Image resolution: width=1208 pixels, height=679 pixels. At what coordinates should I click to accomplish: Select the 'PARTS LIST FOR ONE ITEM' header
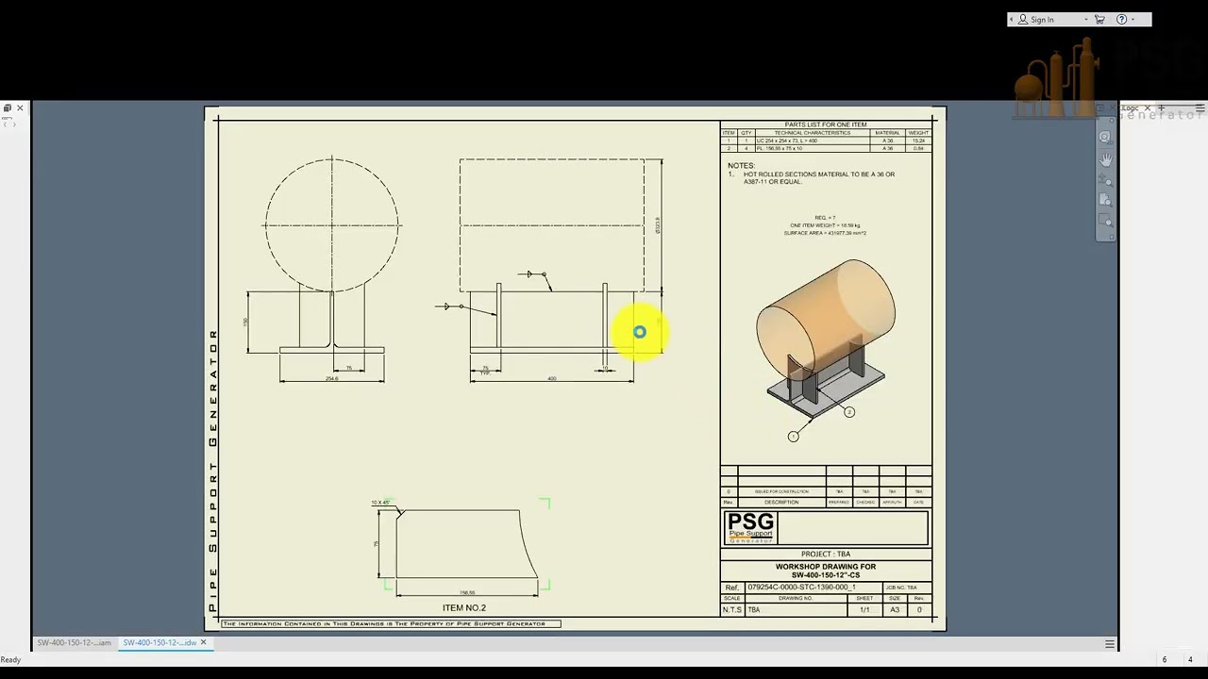pyautogui.click(x=826, y=124)
